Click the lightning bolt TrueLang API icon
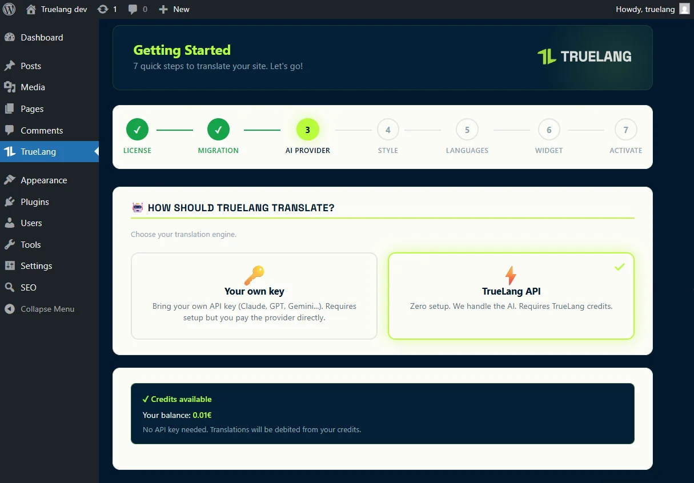The height and width of the screenshot is (483, 694). [511, 275]
